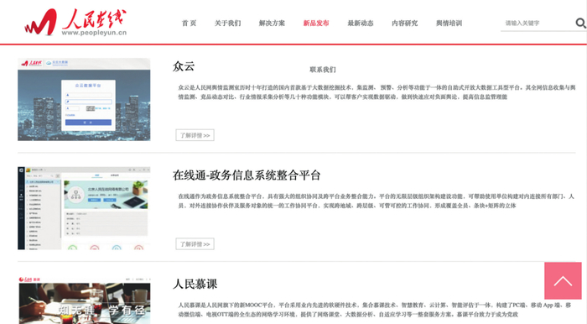Click the 在线通 platform screenshot thumbnail
Screen dimensions: 587x324
(84, 208)
